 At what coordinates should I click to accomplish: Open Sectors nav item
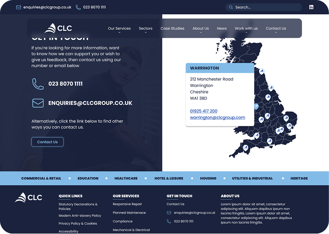[145, 28]
